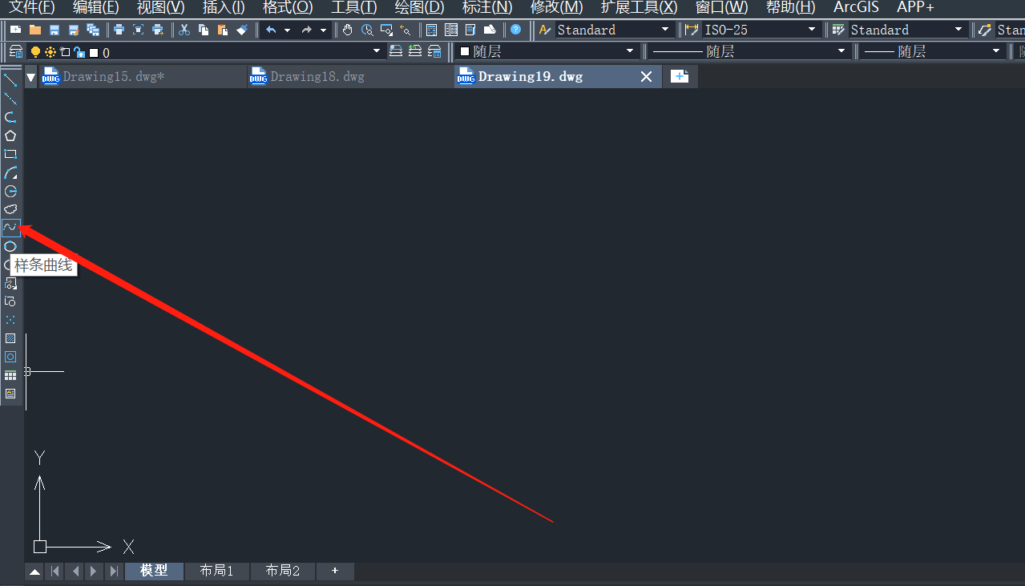This screenshot has width=1025, height=586.
Task: Click the Open file folder icon
Action: click(35, 30)
